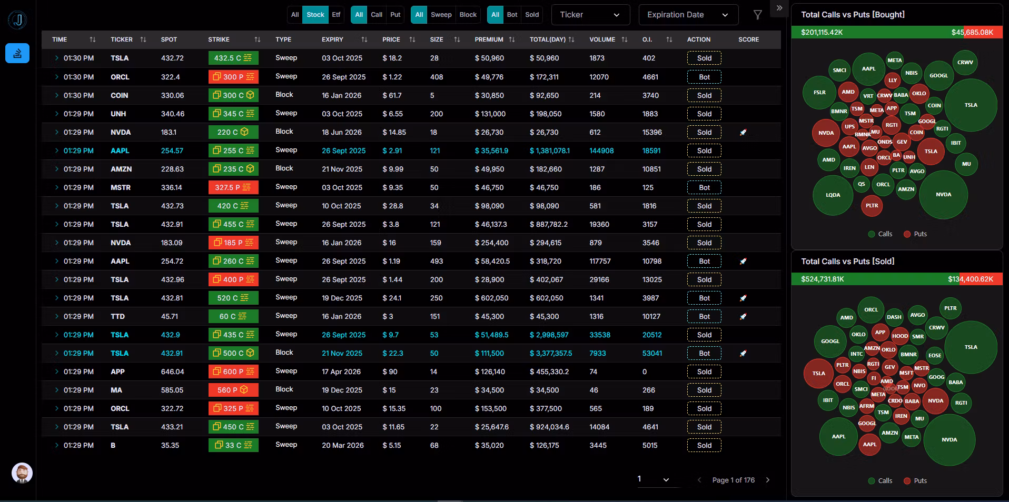Screen dimensions: 1009x502
Task: Switch filter to Block trades
Action: pyautogui.click(x=468, y=15)
